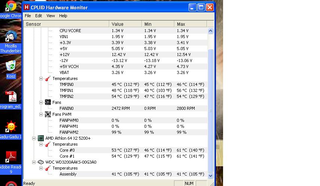Select the TMPIN1 temperature row
The width and height of the screenshot is (320, 186).
click(x=133, y=90)
